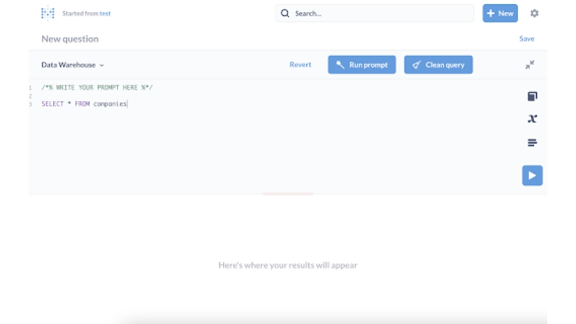Run the query with play button
This screenshot has width=576, height=324.
[x=532, y=176]
